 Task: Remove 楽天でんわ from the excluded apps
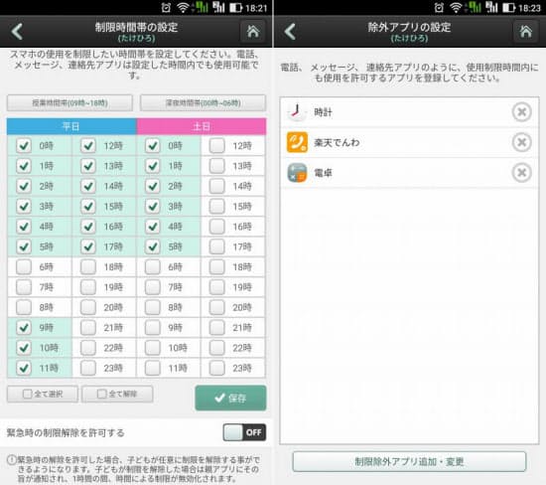[521, 142]
